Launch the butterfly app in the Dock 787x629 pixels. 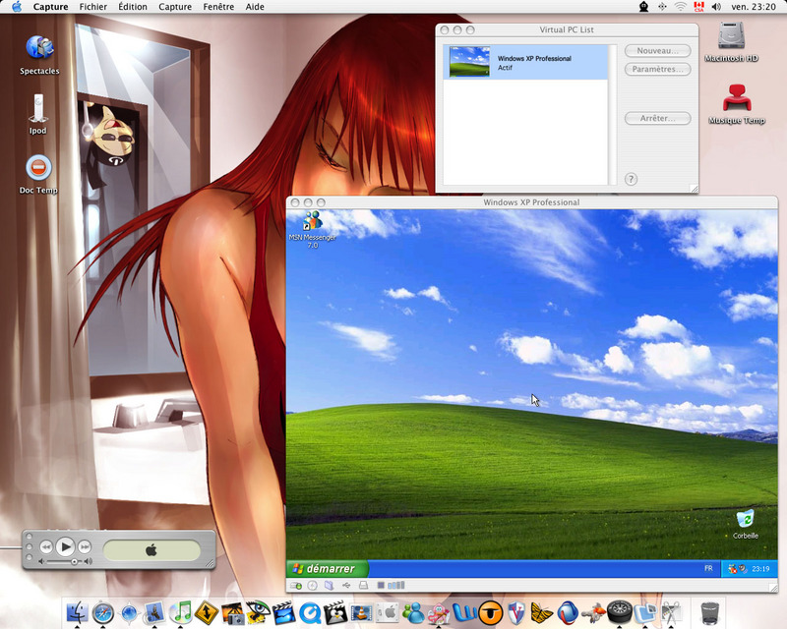pos(542,612)
